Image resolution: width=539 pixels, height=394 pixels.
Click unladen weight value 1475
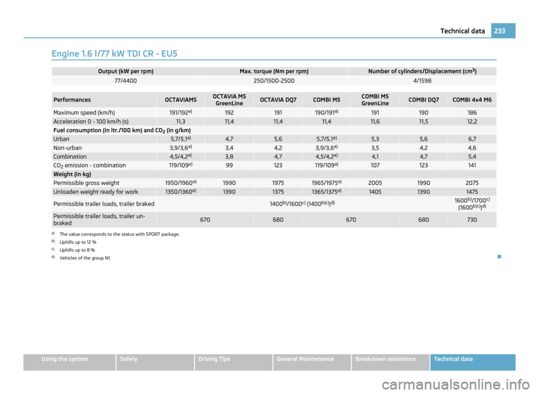tap(472, 192)
